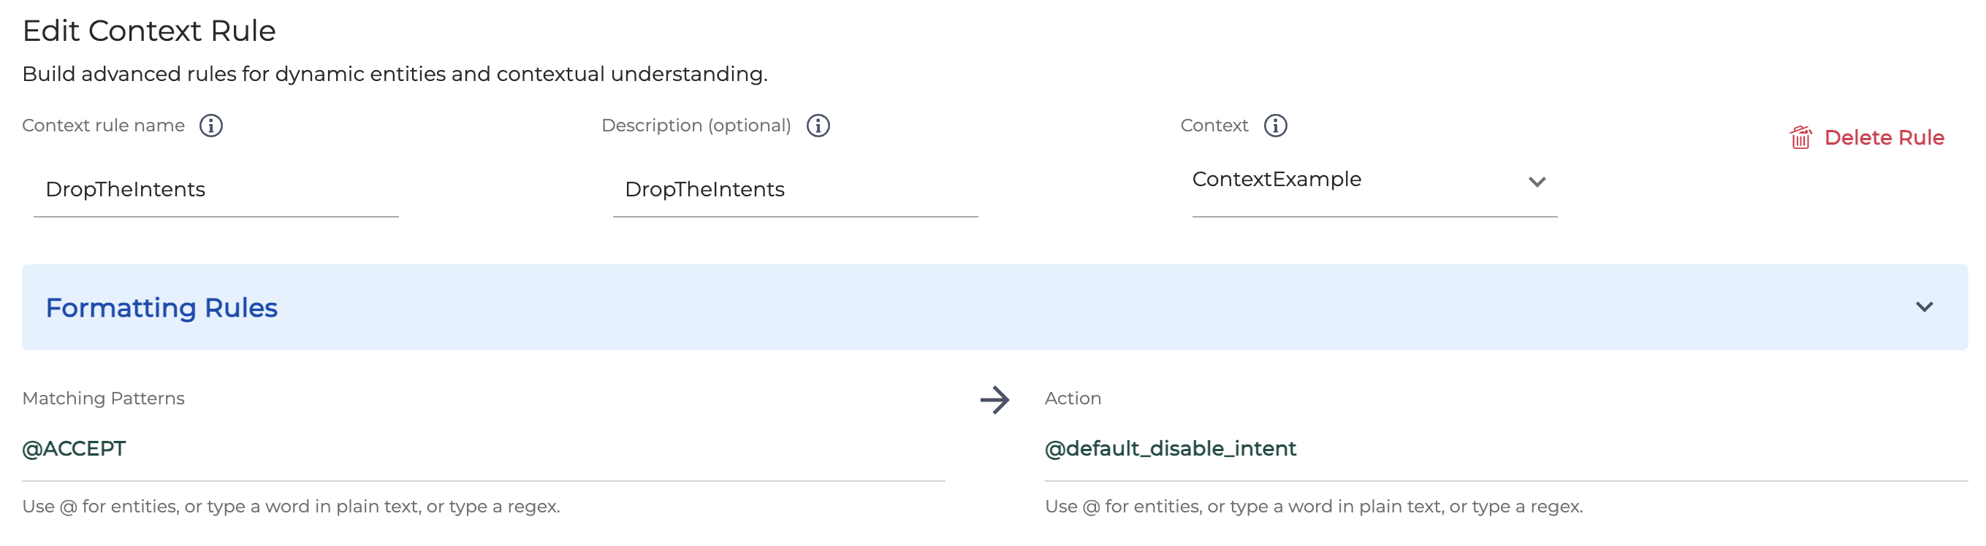Click the Context rule name info icon
The image size is (1986, 546).
click(x=210, y=126)
